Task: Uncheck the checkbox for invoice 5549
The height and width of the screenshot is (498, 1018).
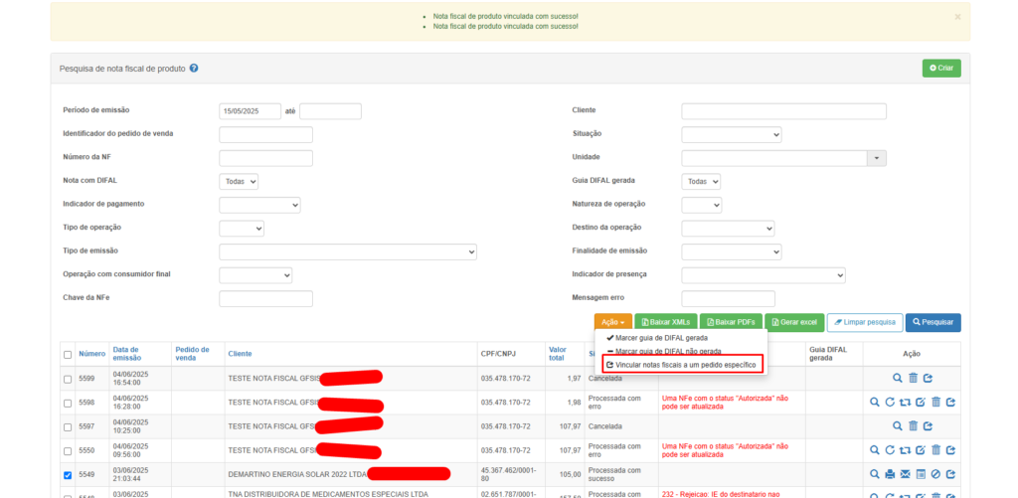Action: (x=68, y=475)
